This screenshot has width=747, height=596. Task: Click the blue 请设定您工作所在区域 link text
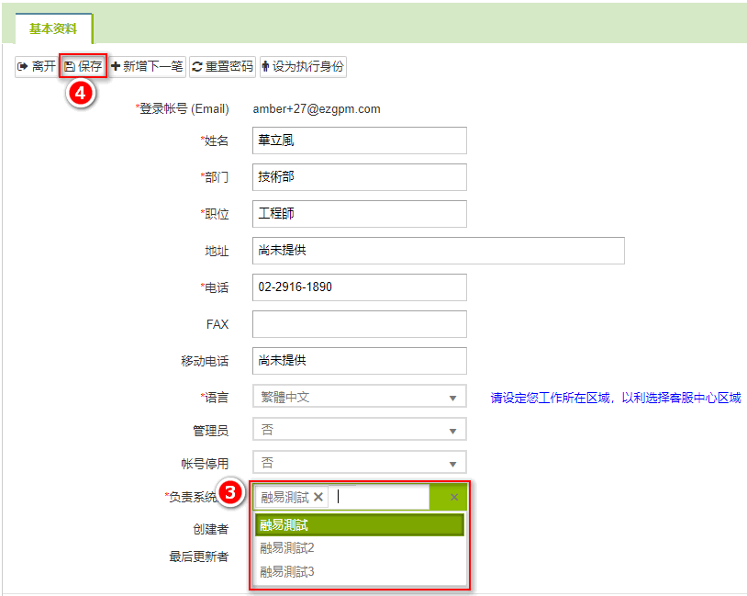click(616, 398)
